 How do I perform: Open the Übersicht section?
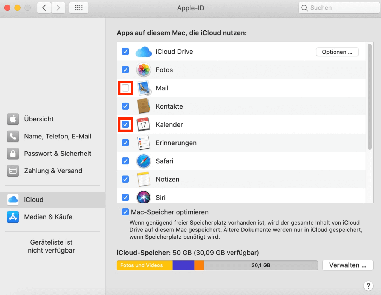point(53,119)
